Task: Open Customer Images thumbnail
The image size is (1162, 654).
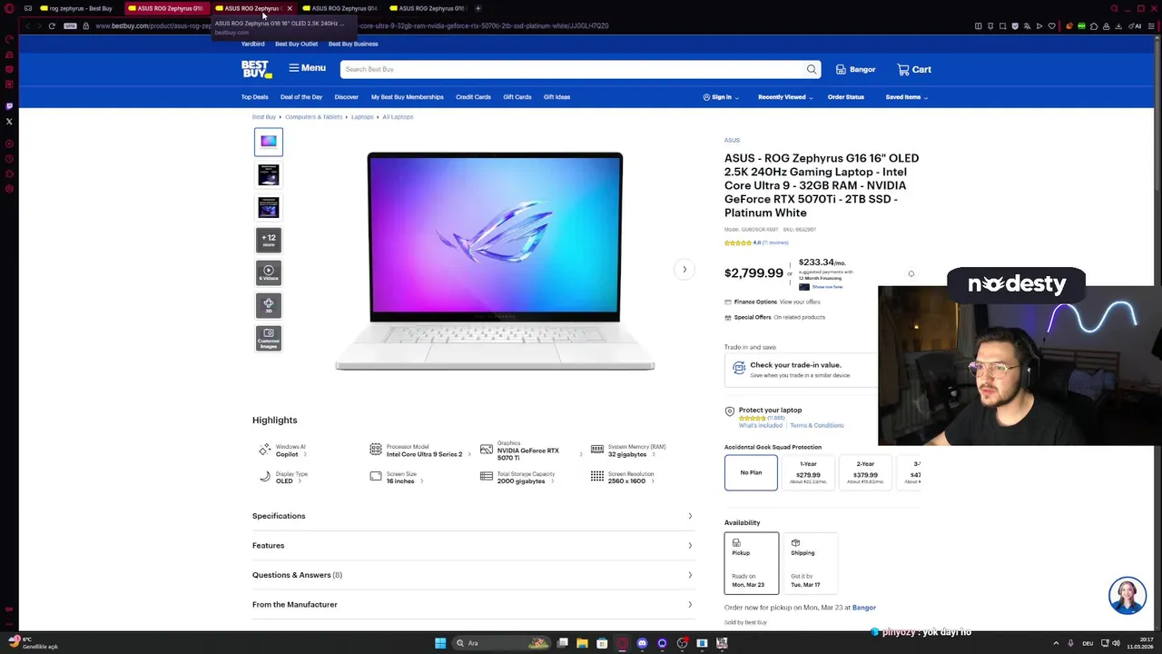Action: click(269, 338)
